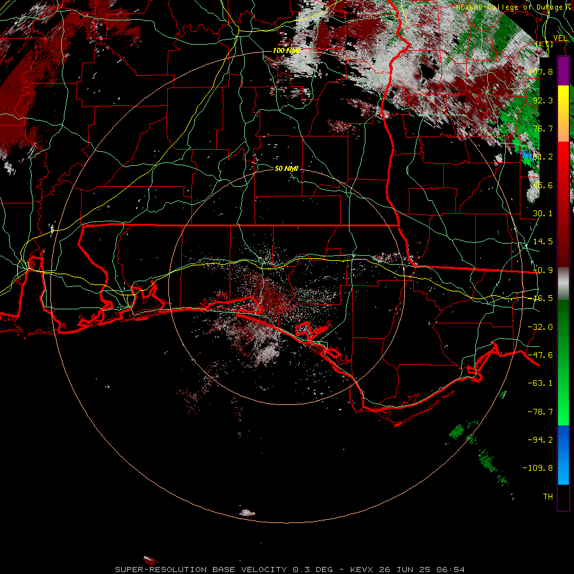The width and height of the screenshot is (574, 574).
Task: Click the SUPER-RESOLUTION BASE VELOCITY caption text
Action: (x=201, y=570)
